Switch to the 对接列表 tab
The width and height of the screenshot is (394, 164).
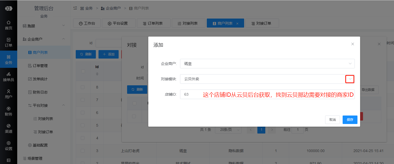tap(189, 23)
